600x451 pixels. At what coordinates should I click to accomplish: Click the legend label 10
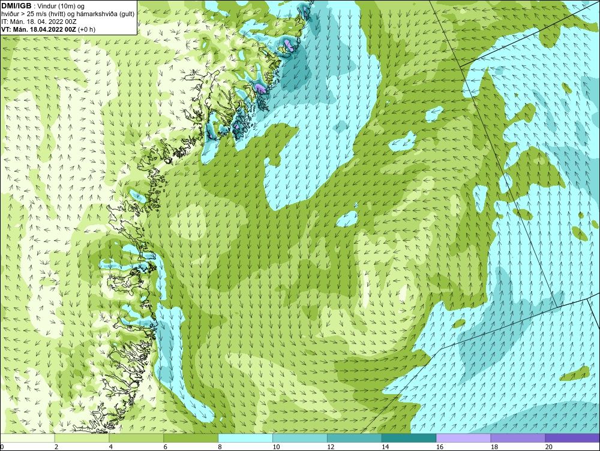tap(276, 447)
